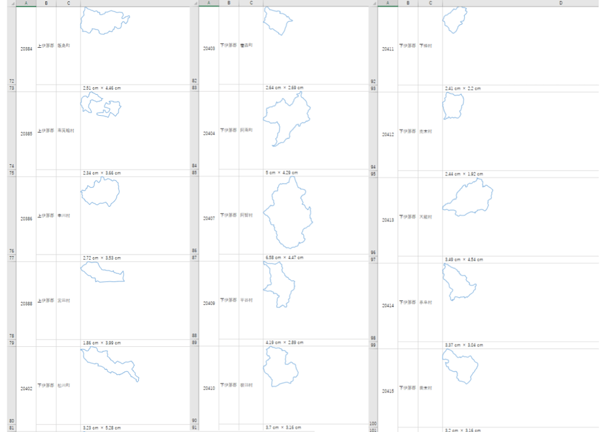
Task: Select the outline shape beside code 20384
Action: point(105,21)
